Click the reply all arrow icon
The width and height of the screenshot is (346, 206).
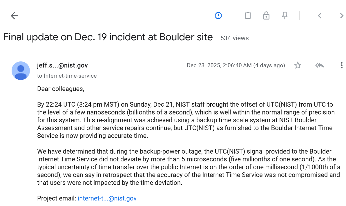coord(320,65)
